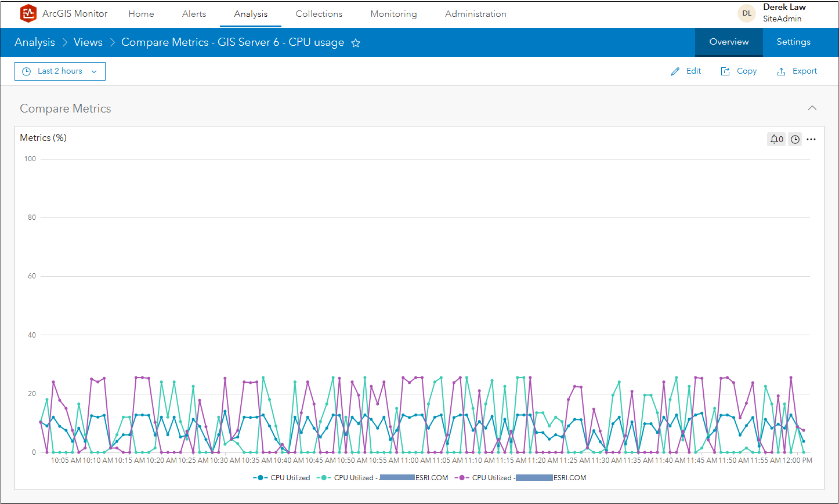Viewport: 839px width, 504px height.
Task: Open the Collections menu item
Action: click(319, 14)
